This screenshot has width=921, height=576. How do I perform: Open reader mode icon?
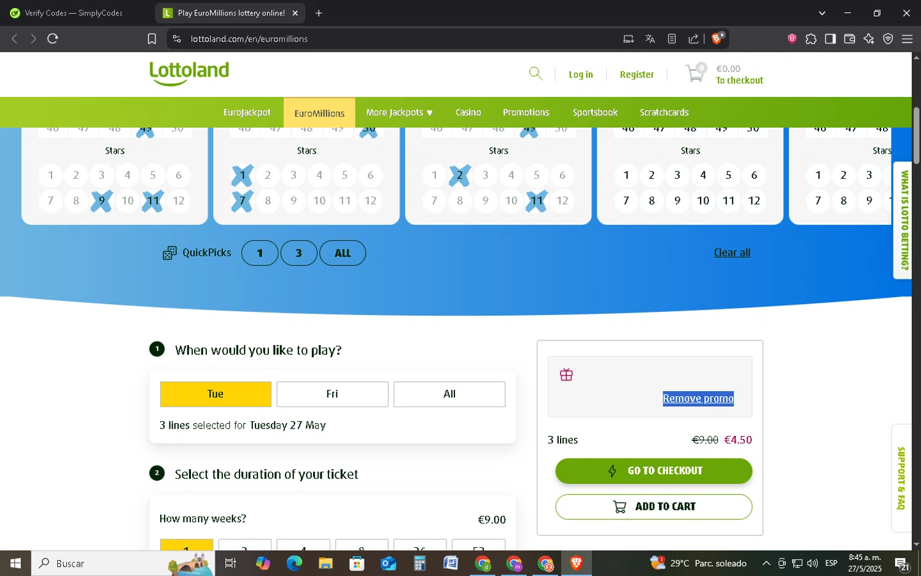(672, 39)
